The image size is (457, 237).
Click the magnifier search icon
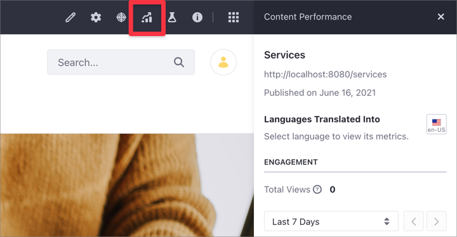(179, 62)
